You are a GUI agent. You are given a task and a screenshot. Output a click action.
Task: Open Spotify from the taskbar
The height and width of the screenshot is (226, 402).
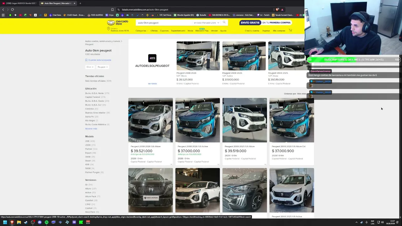tap(46, 222)
